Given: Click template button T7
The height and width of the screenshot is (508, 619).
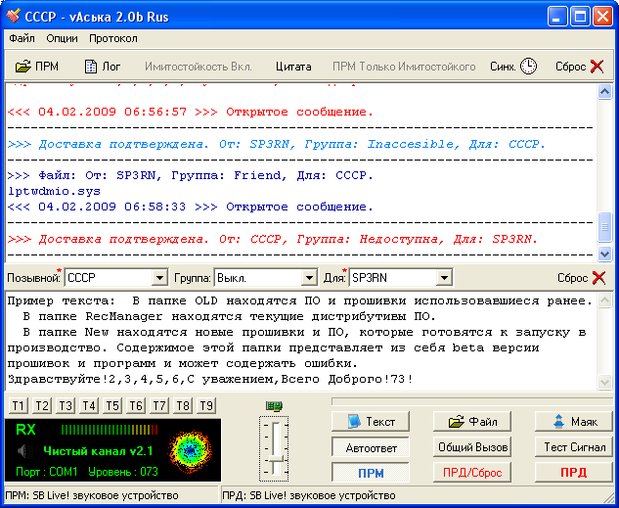Looking at the screenshot, I should (x=159, y=405).
